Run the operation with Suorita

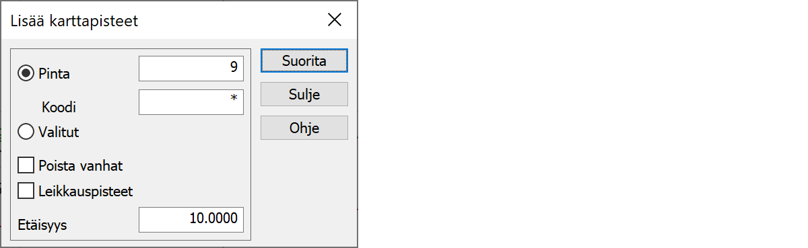[x=304, y=60]
